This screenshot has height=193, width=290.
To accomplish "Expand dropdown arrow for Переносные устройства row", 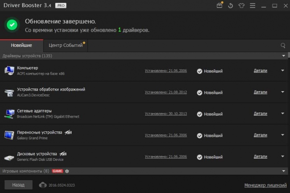I will click(282, 135).
